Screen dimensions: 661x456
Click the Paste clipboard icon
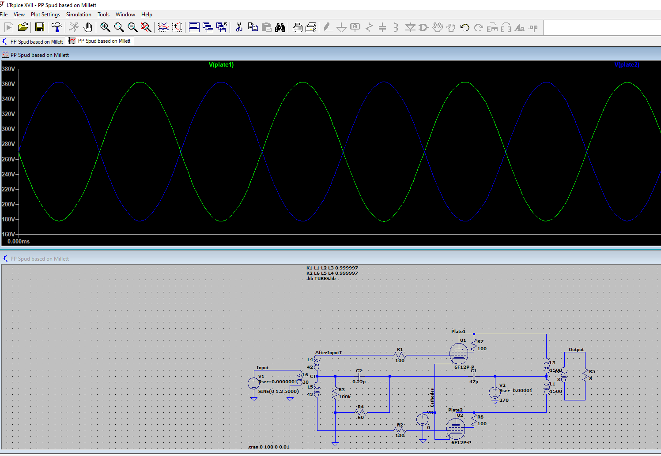pos(266,27)
